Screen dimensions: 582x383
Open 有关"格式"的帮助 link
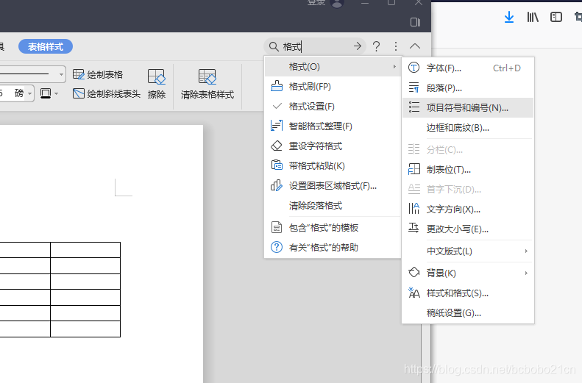tap(333, 247)
